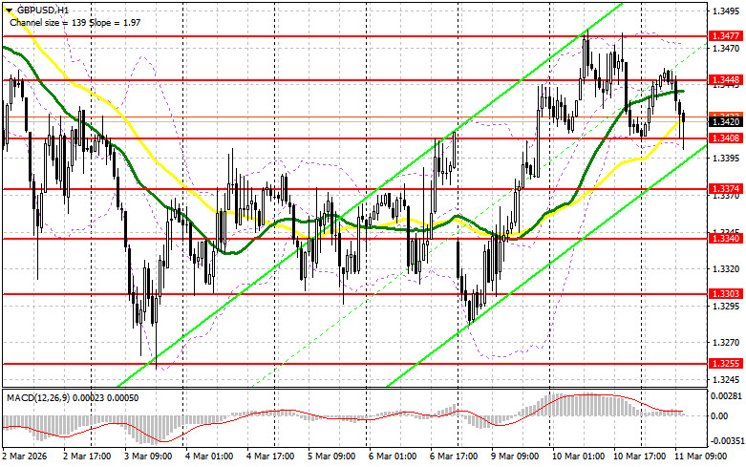Click the 0.00281 MACD scale value
The height and width of the screenshot is (467, 746).
(x=726, y=395)
